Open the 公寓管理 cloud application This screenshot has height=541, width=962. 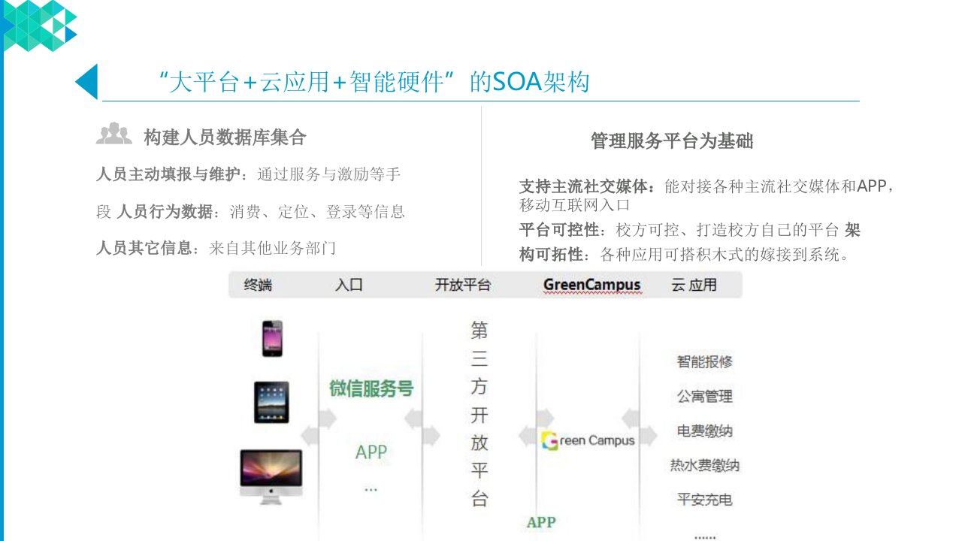coord(704,396)
